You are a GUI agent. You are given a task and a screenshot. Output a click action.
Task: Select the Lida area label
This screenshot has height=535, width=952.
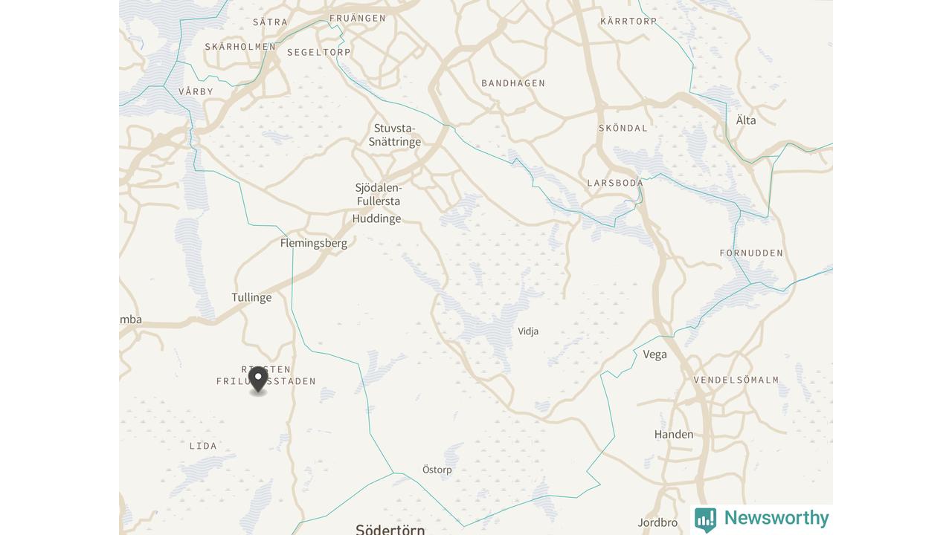[x=203, y=446]
